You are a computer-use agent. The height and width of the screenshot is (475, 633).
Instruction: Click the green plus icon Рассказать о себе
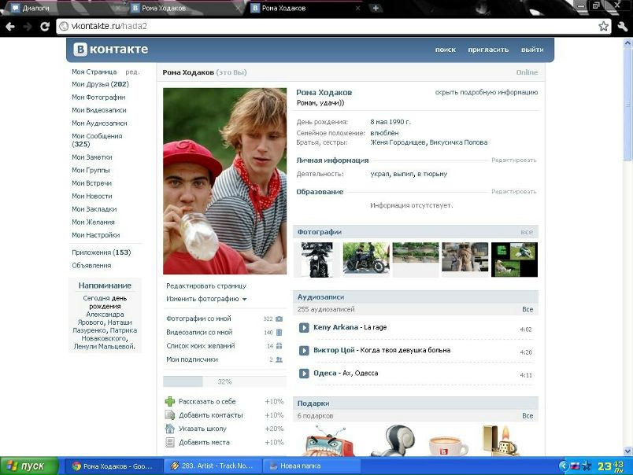coord(170,401)
